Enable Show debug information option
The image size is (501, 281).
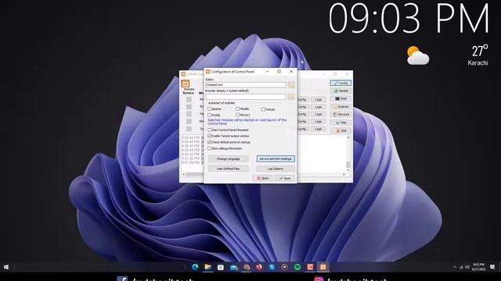(210, 148)
